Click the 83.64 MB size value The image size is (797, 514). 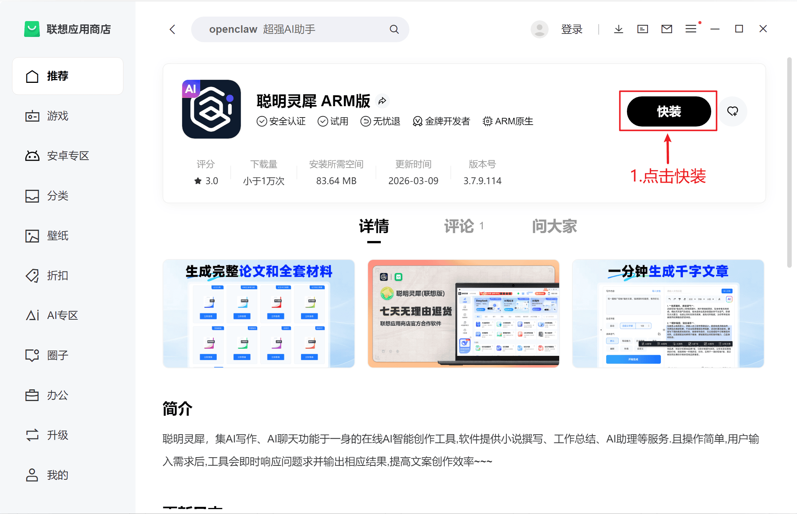[336, 181]
